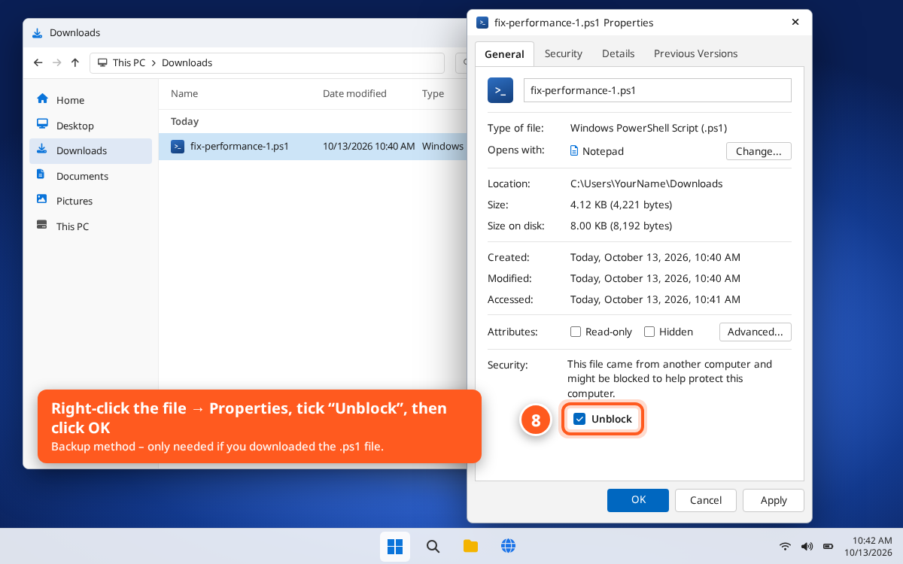Click the Pictures icon in sidebar

(42, 199)
